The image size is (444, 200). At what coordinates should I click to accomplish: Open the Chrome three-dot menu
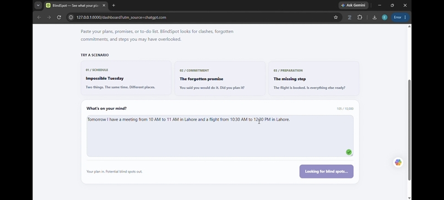405,17
